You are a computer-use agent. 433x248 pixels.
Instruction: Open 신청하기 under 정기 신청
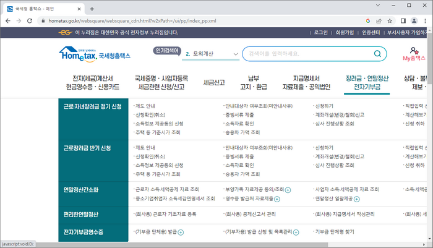[x=324, y=106]
